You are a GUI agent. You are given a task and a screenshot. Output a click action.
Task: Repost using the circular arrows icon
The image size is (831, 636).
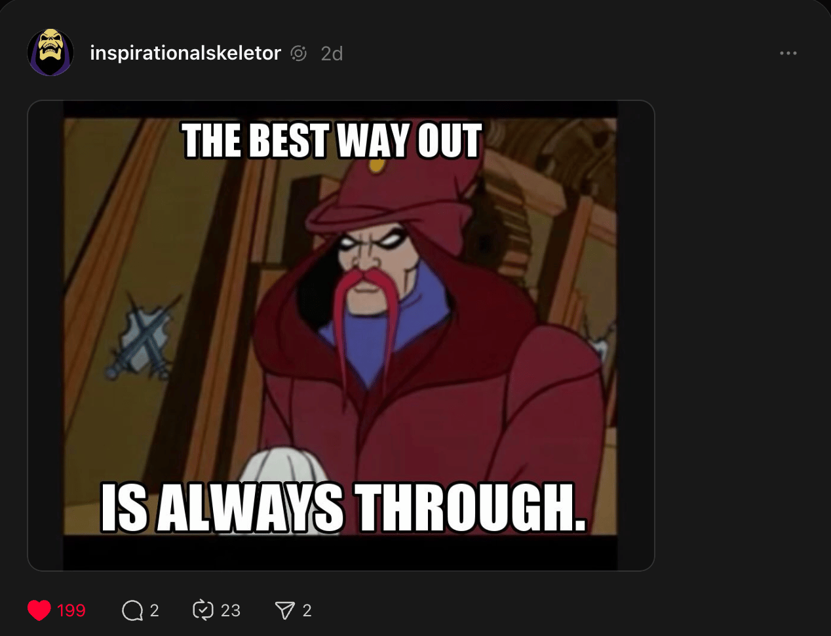click(203, 610)
